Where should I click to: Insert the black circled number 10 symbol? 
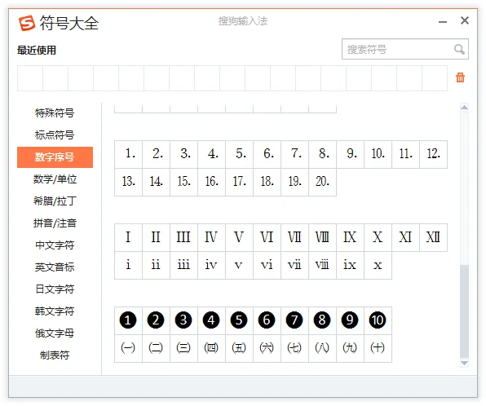coord(378,320)
